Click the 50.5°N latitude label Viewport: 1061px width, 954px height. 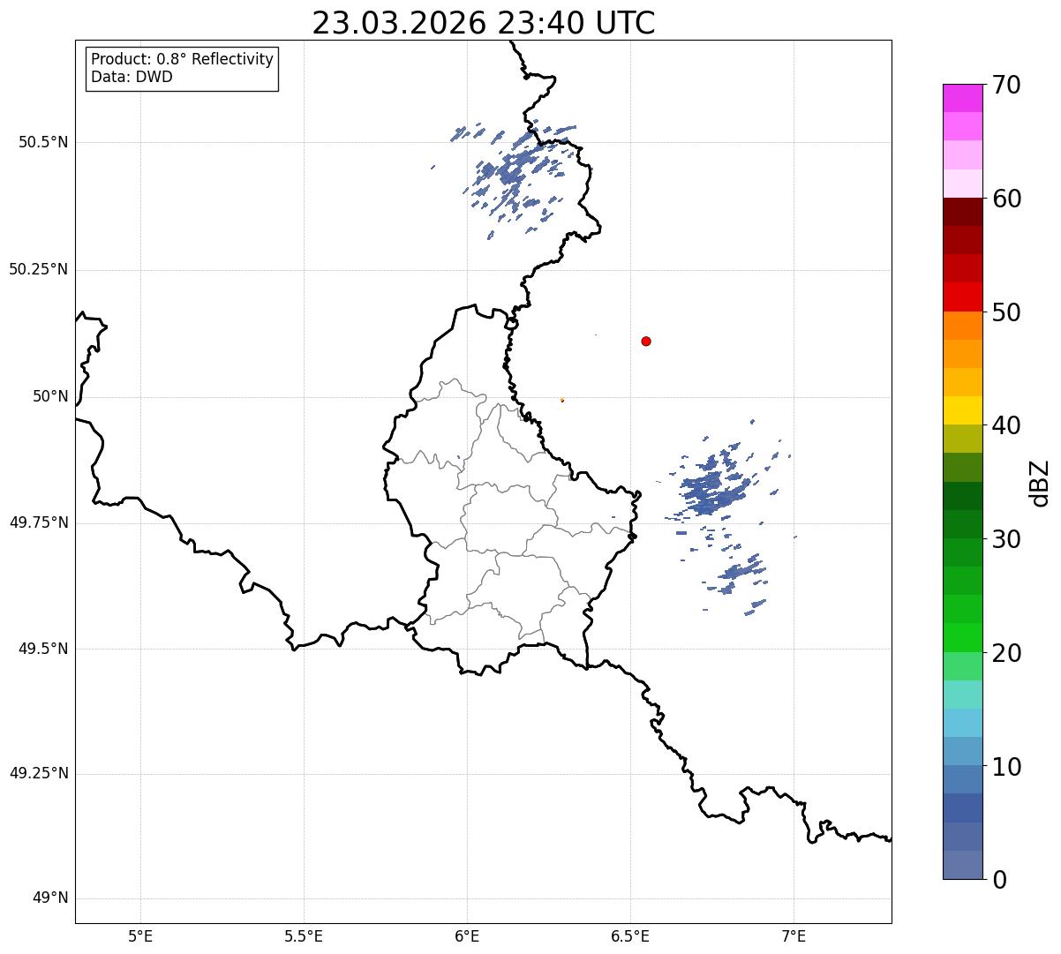point(42,142)
